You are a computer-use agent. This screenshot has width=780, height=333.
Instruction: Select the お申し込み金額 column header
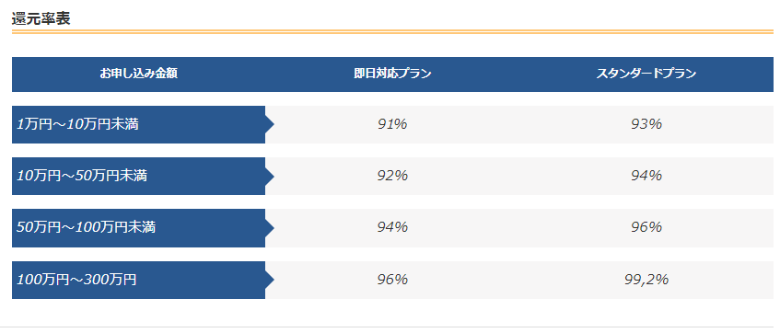(x=139, y=75)
